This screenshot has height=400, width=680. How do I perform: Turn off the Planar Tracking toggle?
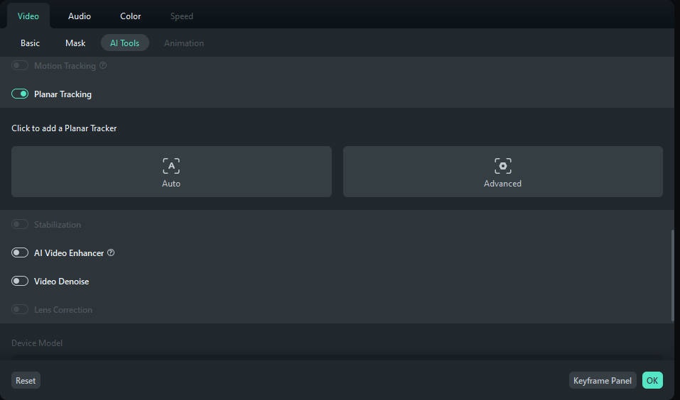point(20,94)
